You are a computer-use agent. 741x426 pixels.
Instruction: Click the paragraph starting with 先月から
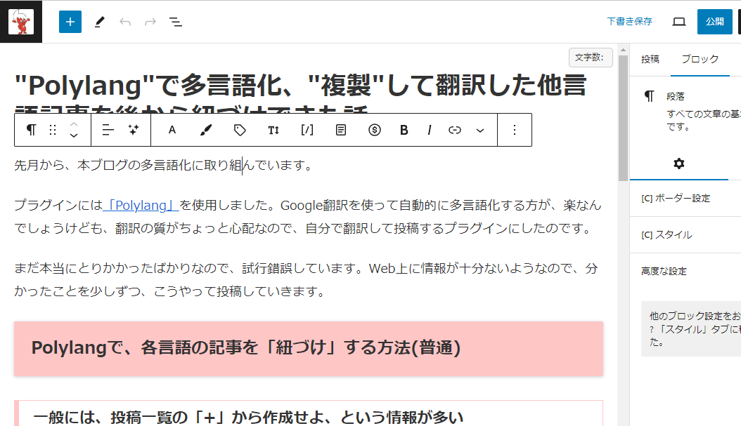(162, 165)
